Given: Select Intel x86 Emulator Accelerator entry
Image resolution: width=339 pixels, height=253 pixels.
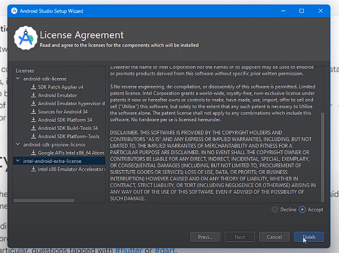Looking at the screenshot, I should pos(71,169).
